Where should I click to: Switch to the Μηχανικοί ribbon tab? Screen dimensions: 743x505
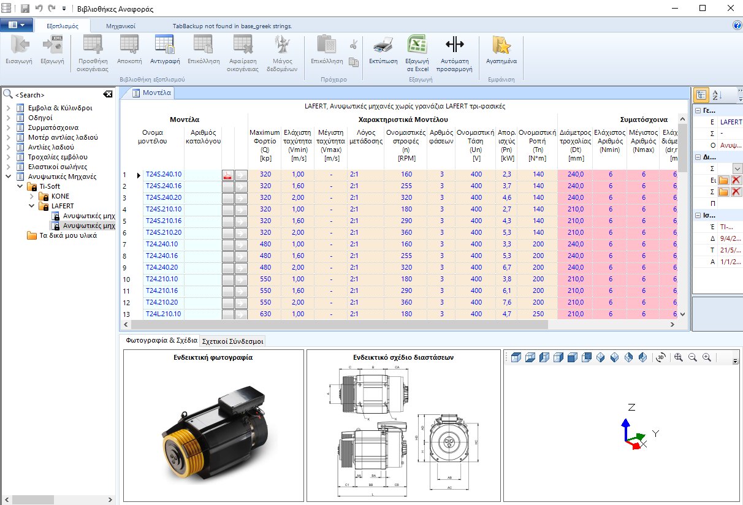120,26
